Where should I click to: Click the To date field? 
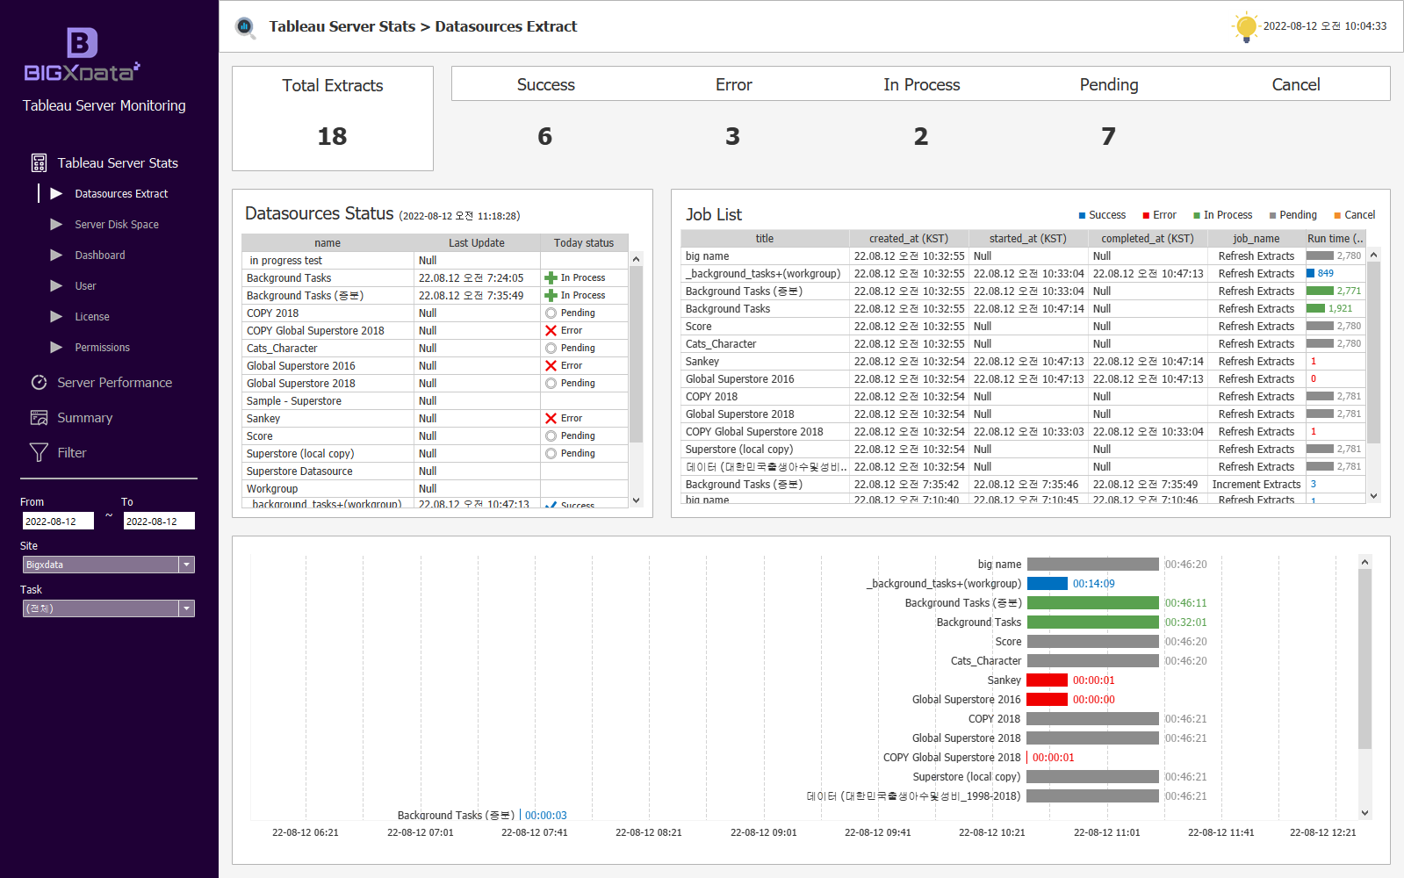click(159, 521)
